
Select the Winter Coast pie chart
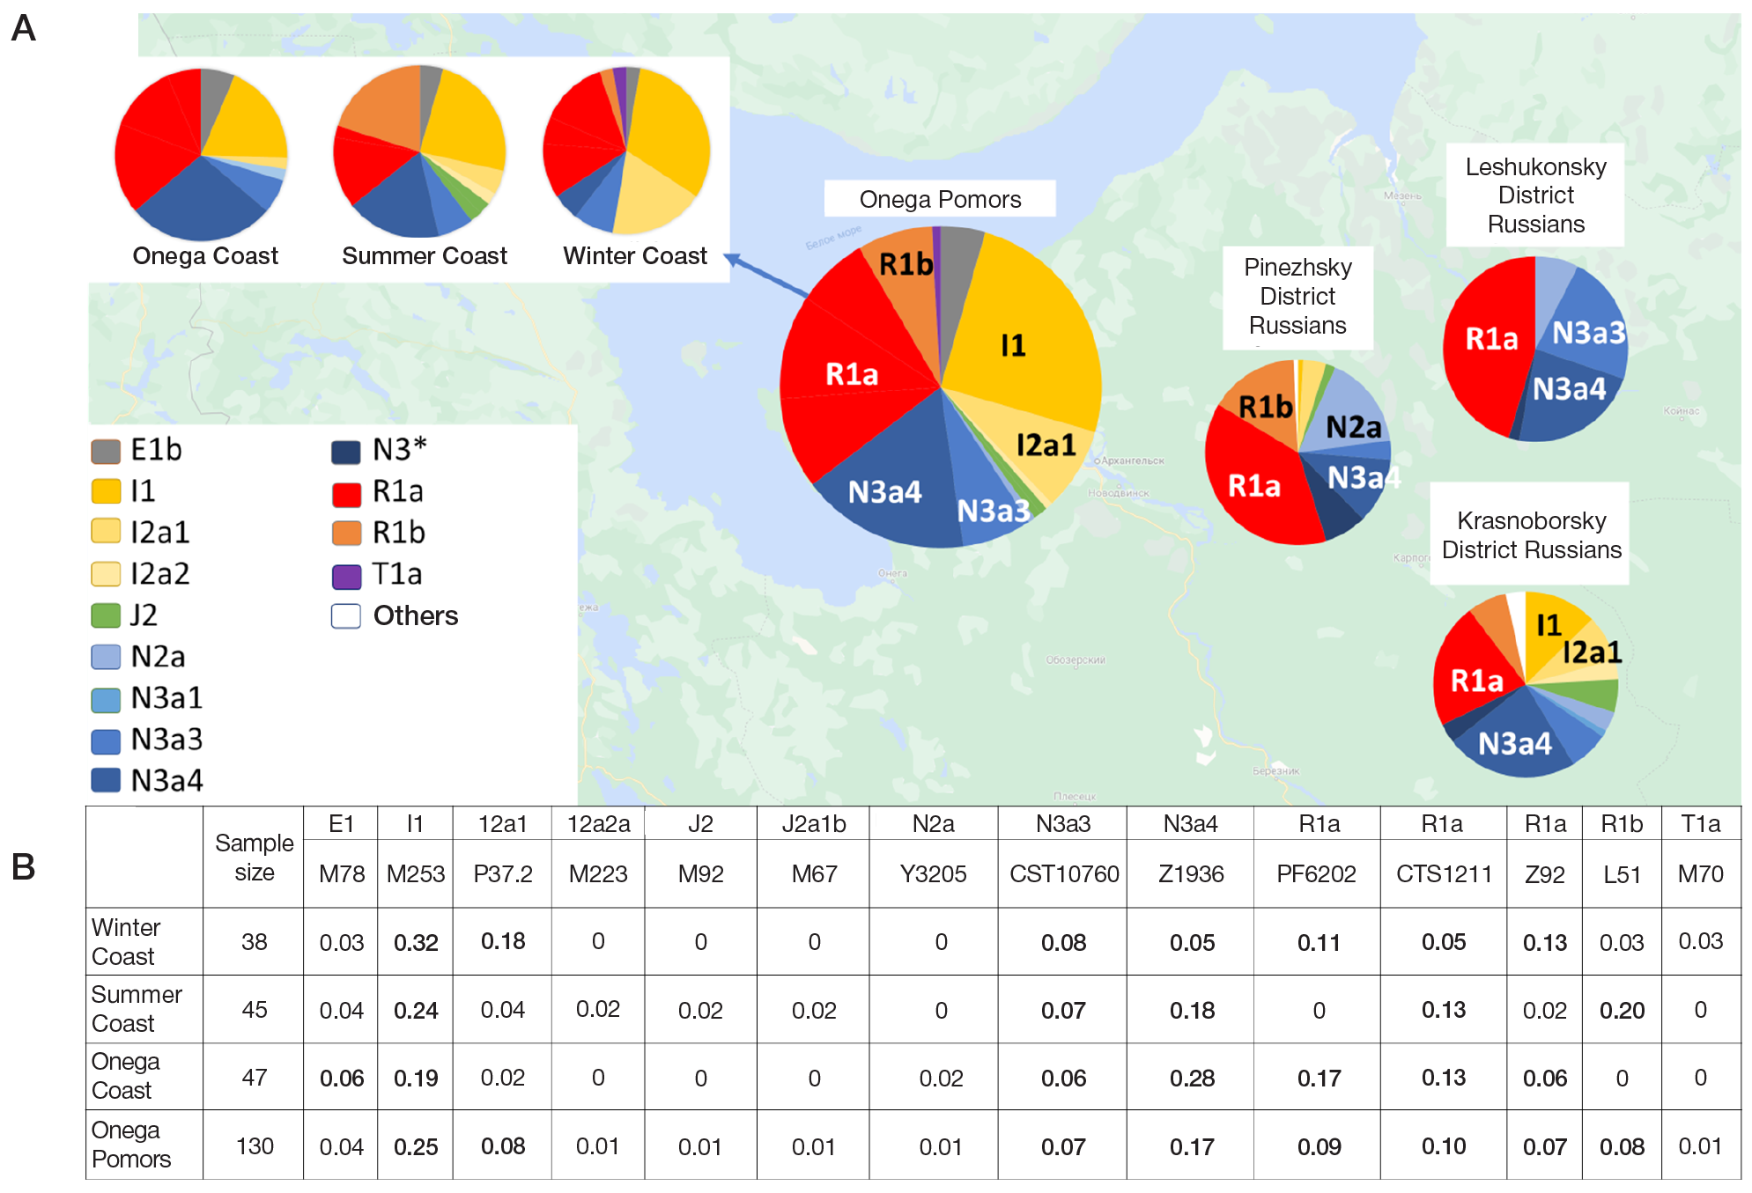click(626, 151)
